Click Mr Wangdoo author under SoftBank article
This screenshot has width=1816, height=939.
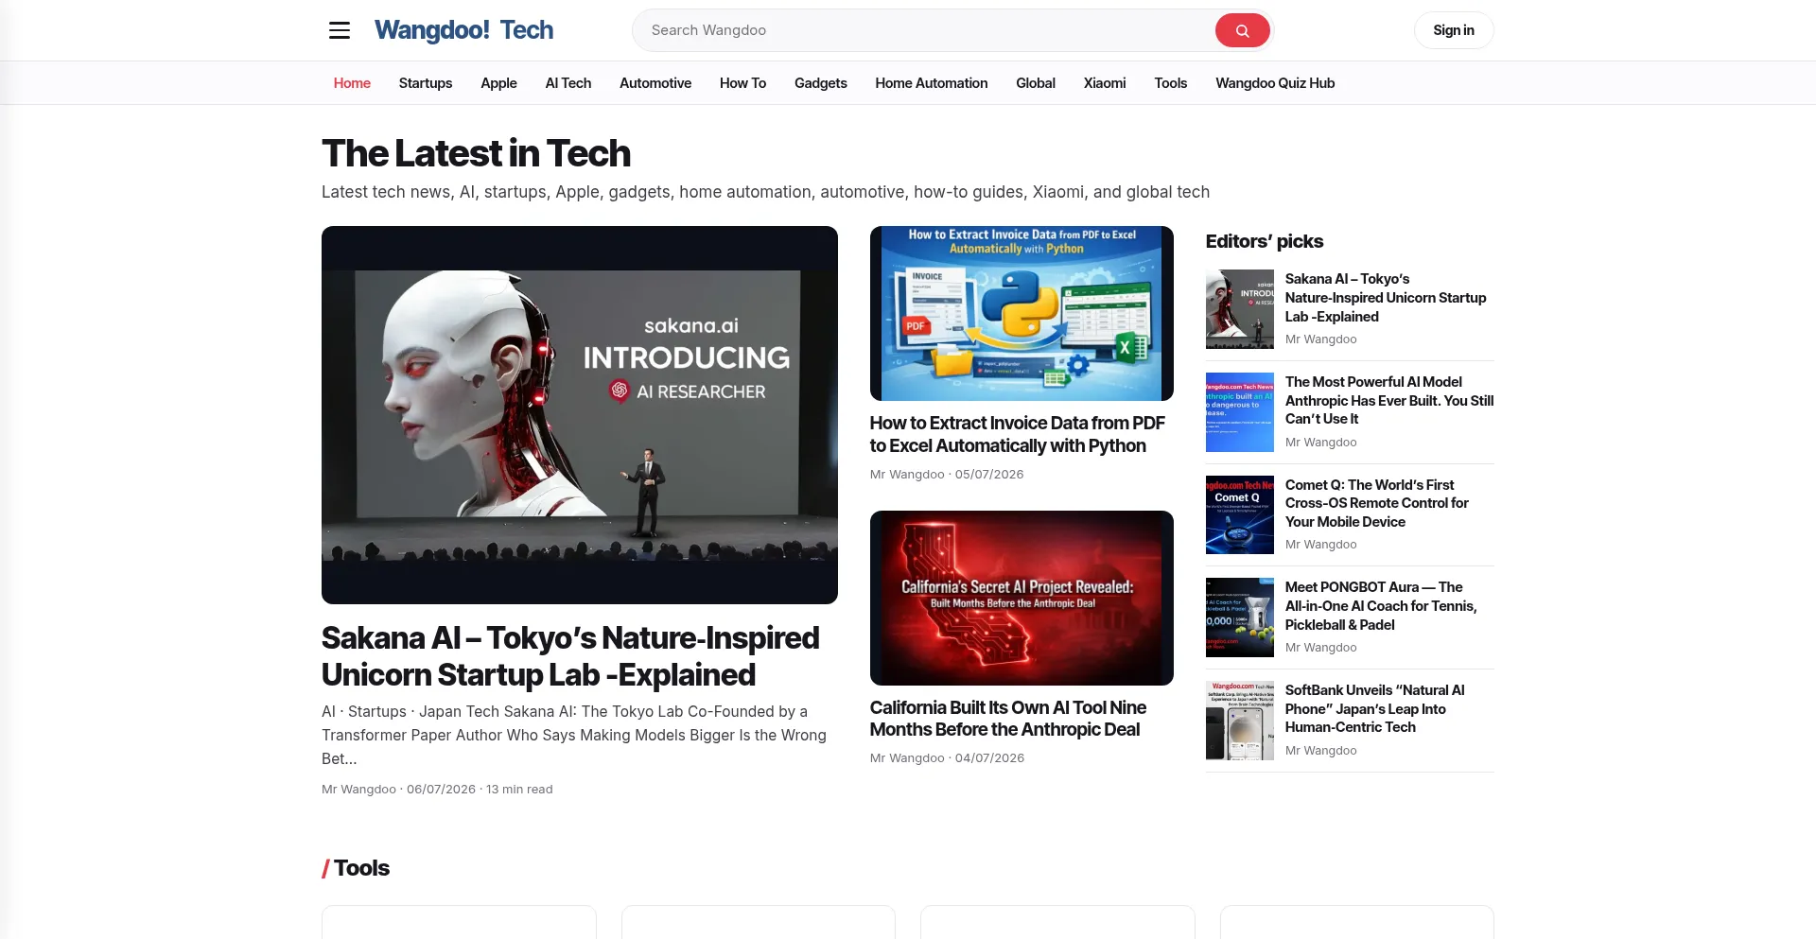(x=1321, y=751)
